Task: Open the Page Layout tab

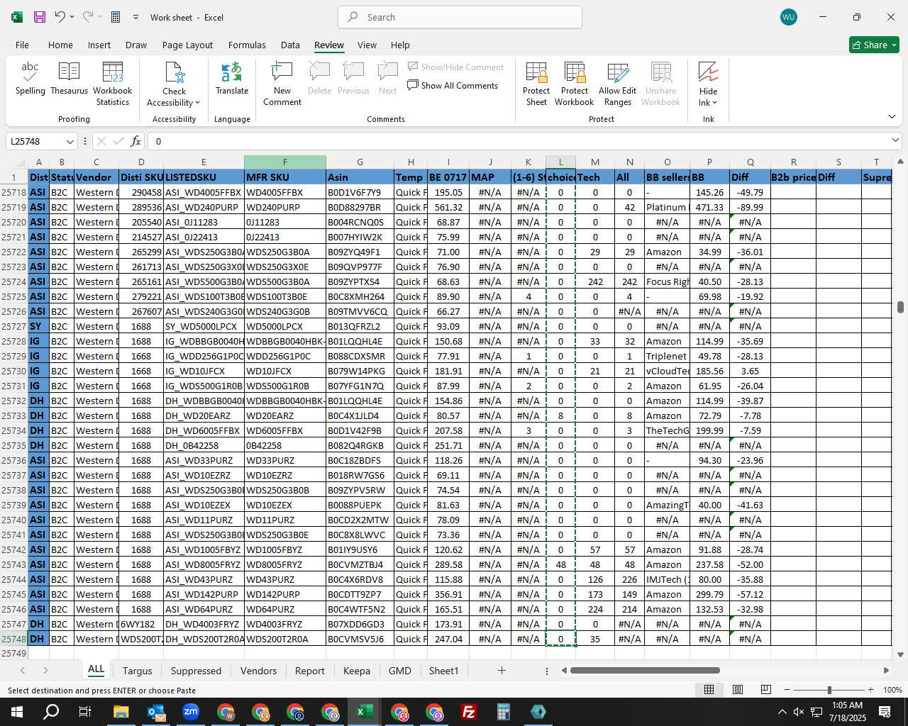Action: (187, 45)
